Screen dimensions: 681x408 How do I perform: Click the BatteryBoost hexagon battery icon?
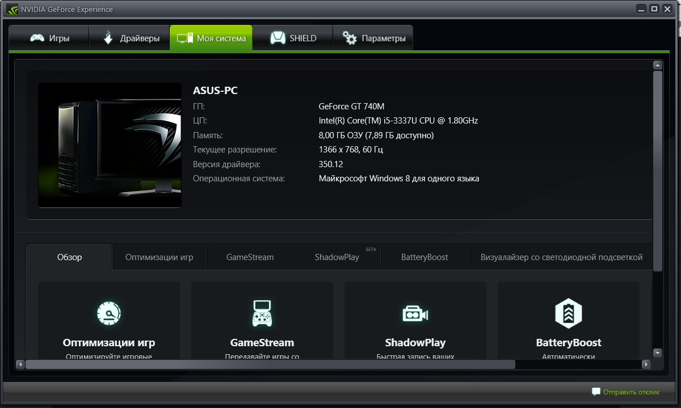(568, 313)
